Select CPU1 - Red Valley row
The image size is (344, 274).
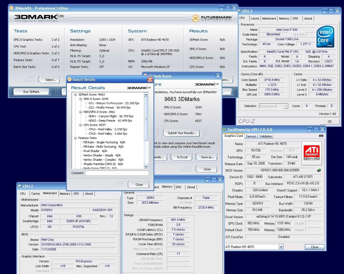pyautogui.click(x=108, y=129)
